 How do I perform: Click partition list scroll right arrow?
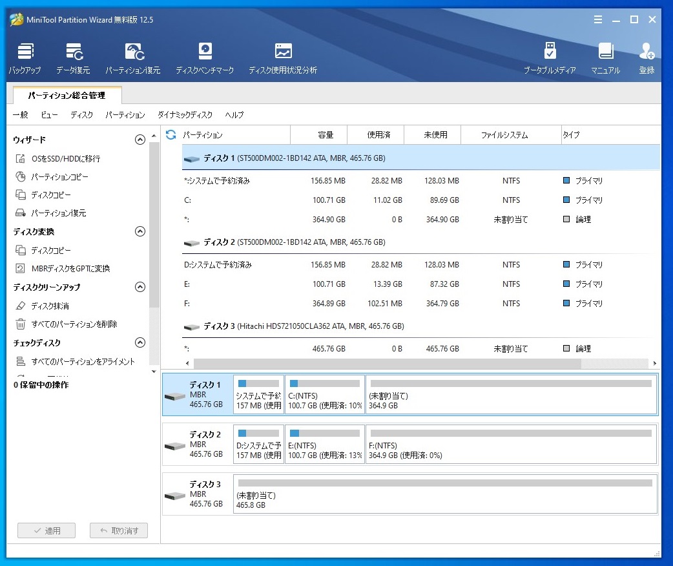pos(654,363)
